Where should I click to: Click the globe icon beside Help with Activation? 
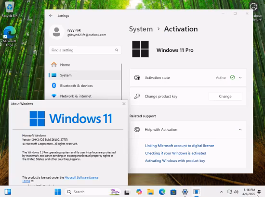137,129
